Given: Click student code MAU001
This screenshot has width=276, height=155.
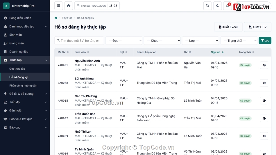Looking at the screenshot, I should click(63, 65).
